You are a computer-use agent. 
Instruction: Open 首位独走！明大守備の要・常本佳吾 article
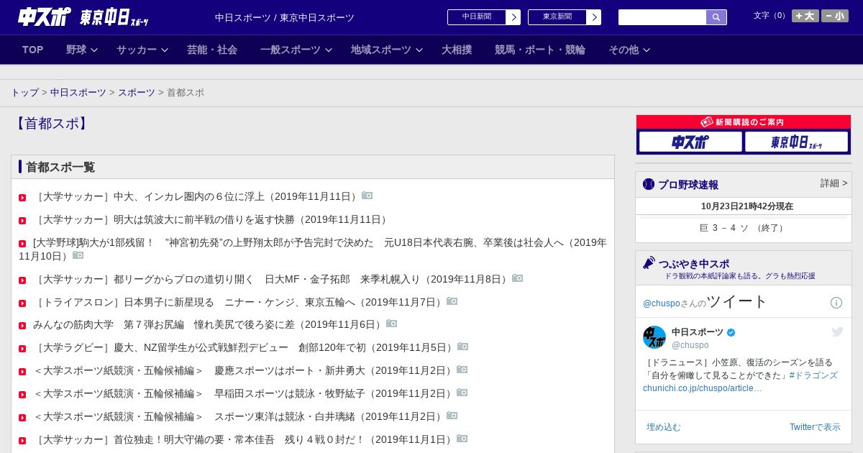click(243, 439)
